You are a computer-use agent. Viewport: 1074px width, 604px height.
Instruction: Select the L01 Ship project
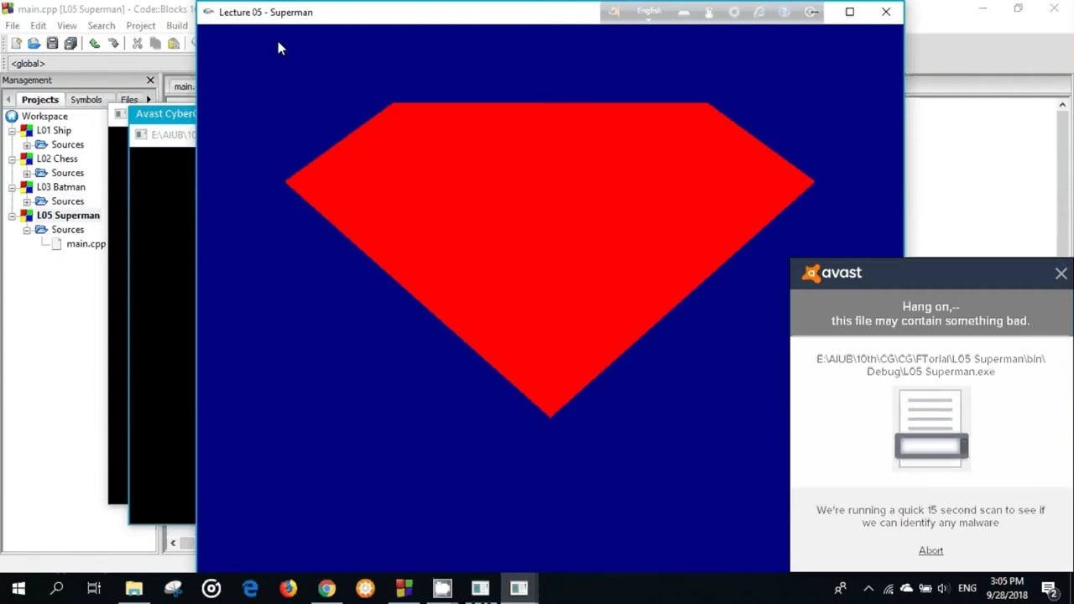[x=54, y=131]
